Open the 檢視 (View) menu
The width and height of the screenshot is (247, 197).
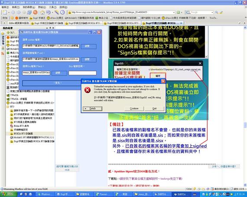16,7
